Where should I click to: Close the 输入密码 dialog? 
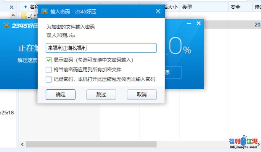158,11
